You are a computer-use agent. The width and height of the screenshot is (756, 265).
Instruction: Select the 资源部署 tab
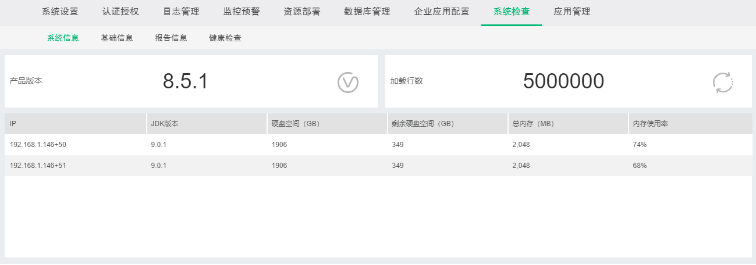pos(302,12)
